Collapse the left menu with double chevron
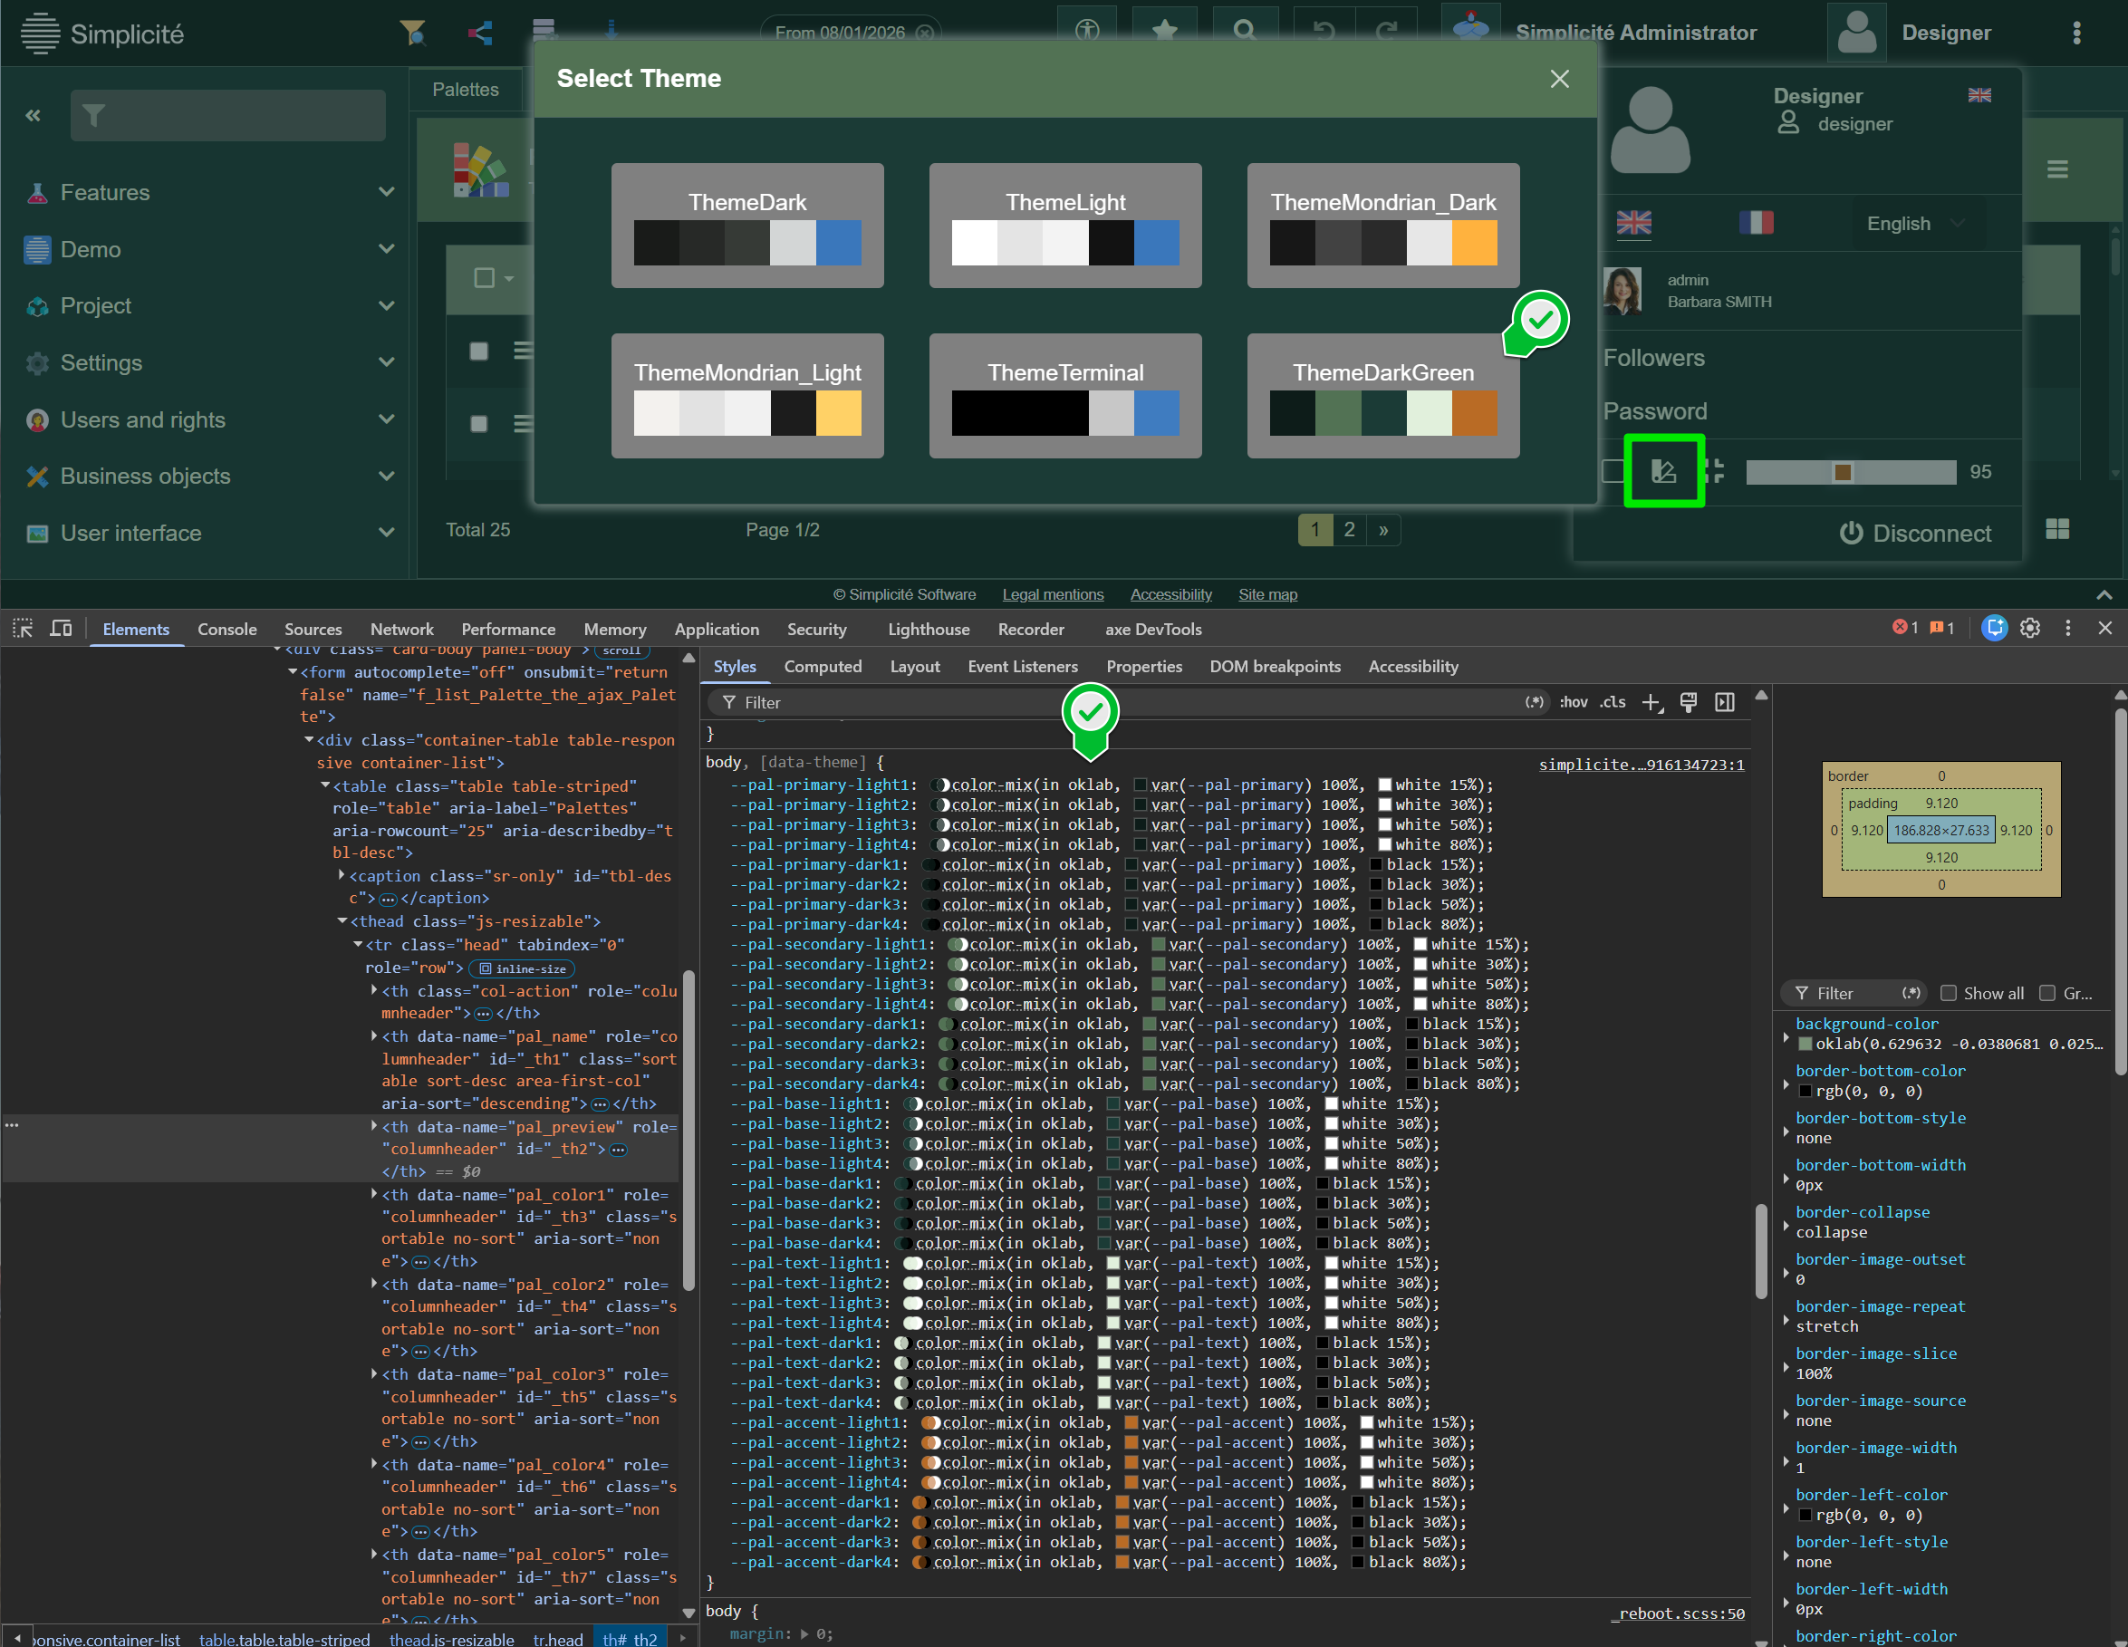 (x=34, y=115)
